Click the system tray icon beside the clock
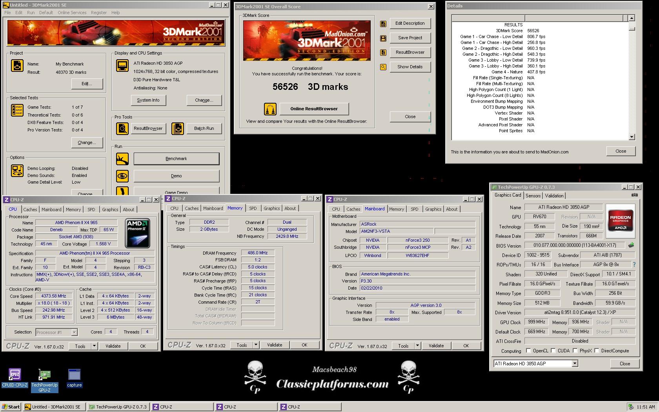The image size is (659, 412). tap(630, 407)
